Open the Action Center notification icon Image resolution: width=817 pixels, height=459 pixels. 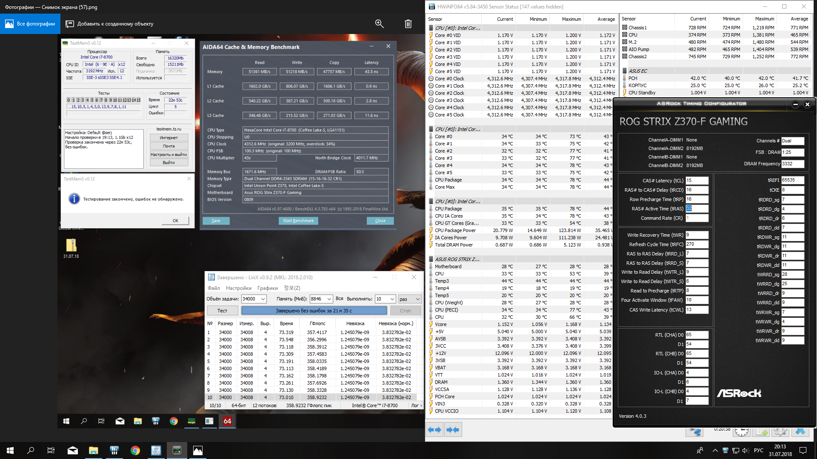803,450
